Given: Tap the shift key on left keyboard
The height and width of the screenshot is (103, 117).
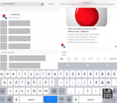Looking at the screenshot, I should [3, 91].
